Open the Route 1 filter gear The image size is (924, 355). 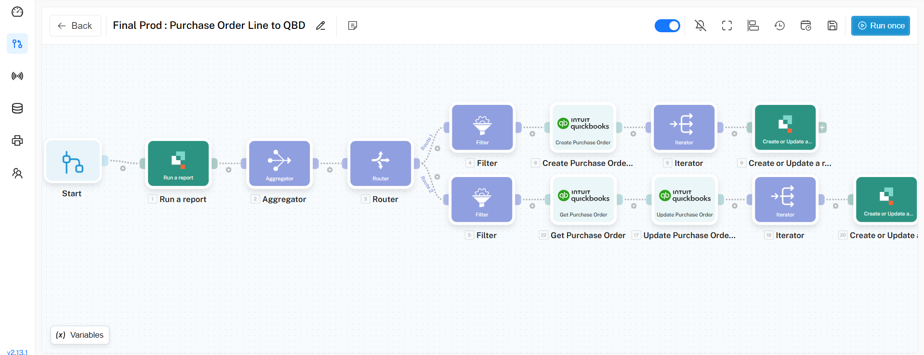click(437, 149)
